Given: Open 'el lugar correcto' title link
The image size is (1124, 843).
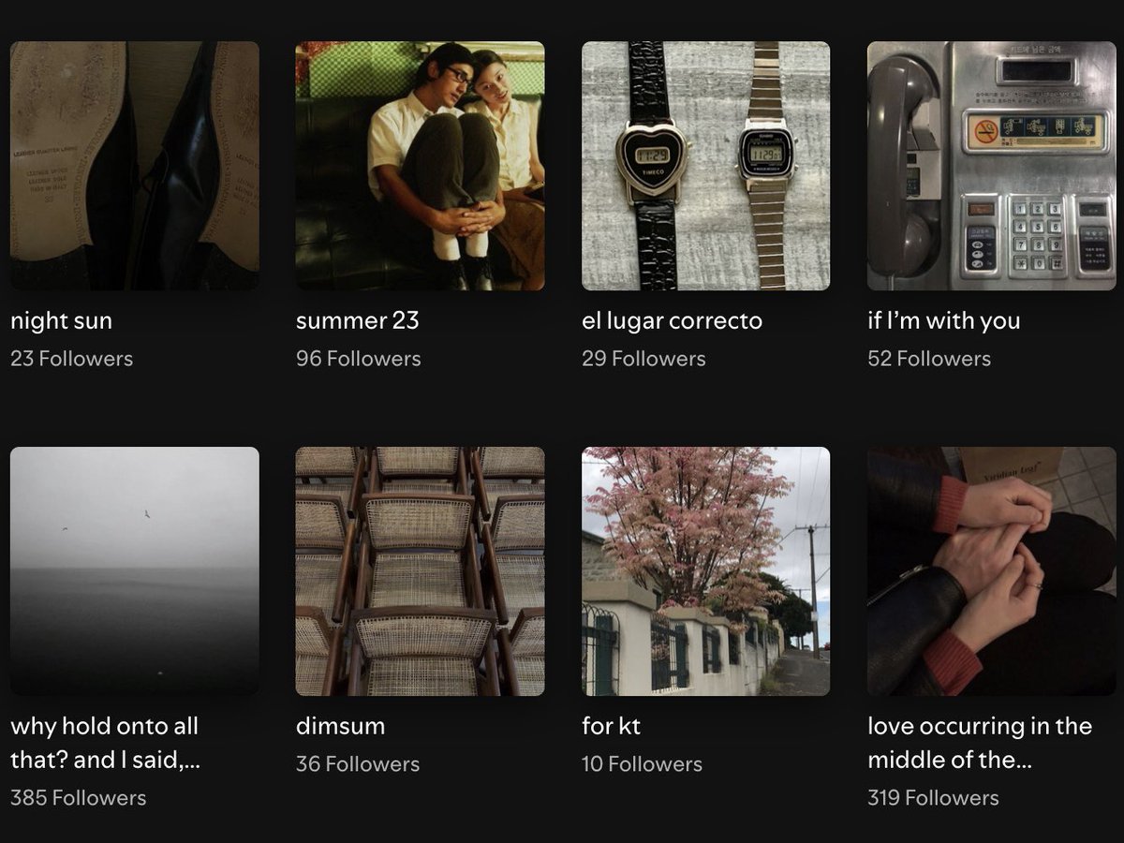Looking at the screenshot, I should [672, 321].
